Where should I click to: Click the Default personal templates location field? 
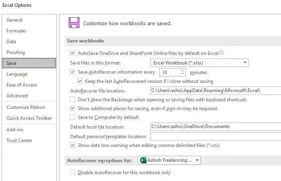215,136
